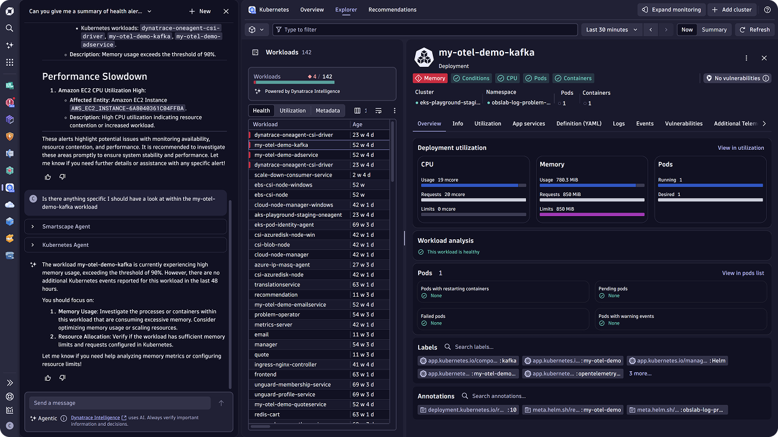
Task: Go to previous timeframe arrow
Action: coord(651,30)
